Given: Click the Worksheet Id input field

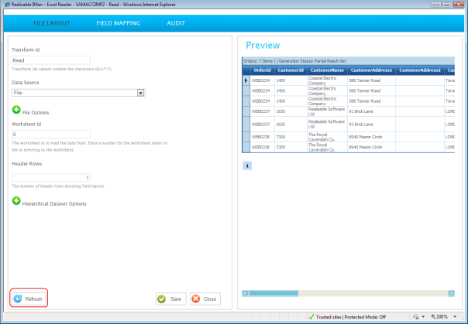Looking at the screenshot, I should (x=51, y=134).
